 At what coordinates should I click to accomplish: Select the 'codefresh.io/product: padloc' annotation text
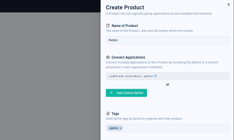point(131,76)
